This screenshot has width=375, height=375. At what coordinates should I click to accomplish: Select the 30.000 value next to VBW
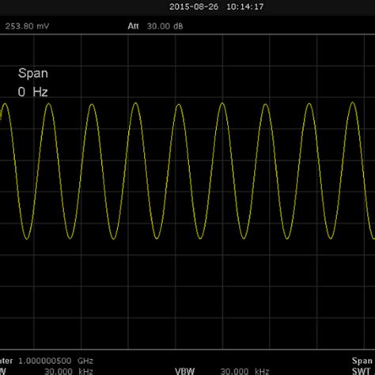(234, 371)
